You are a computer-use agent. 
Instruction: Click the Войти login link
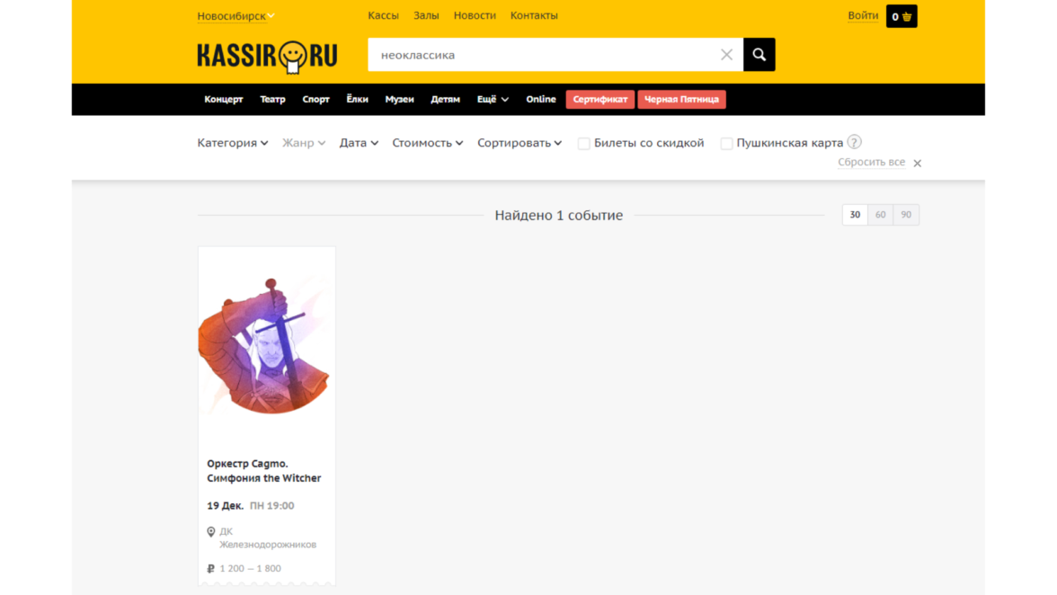point(863,15)
